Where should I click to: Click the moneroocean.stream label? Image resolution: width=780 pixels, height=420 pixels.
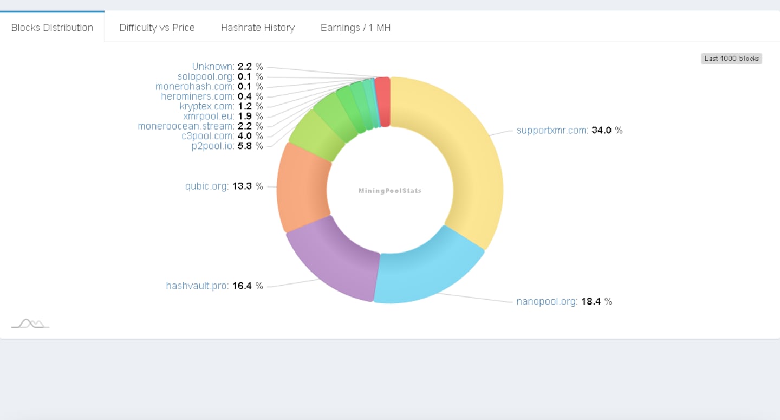(186, 126)
